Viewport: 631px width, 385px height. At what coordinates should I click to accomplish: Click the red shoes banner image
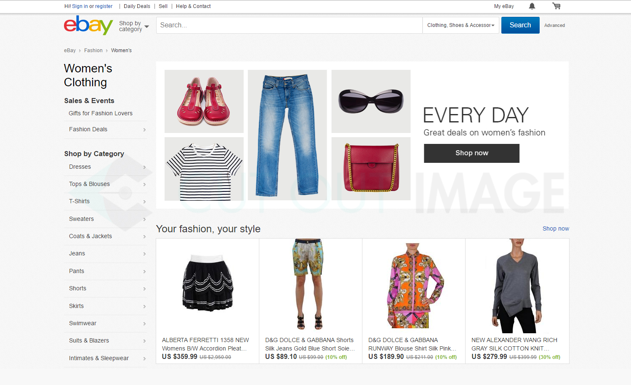(204, 101)
